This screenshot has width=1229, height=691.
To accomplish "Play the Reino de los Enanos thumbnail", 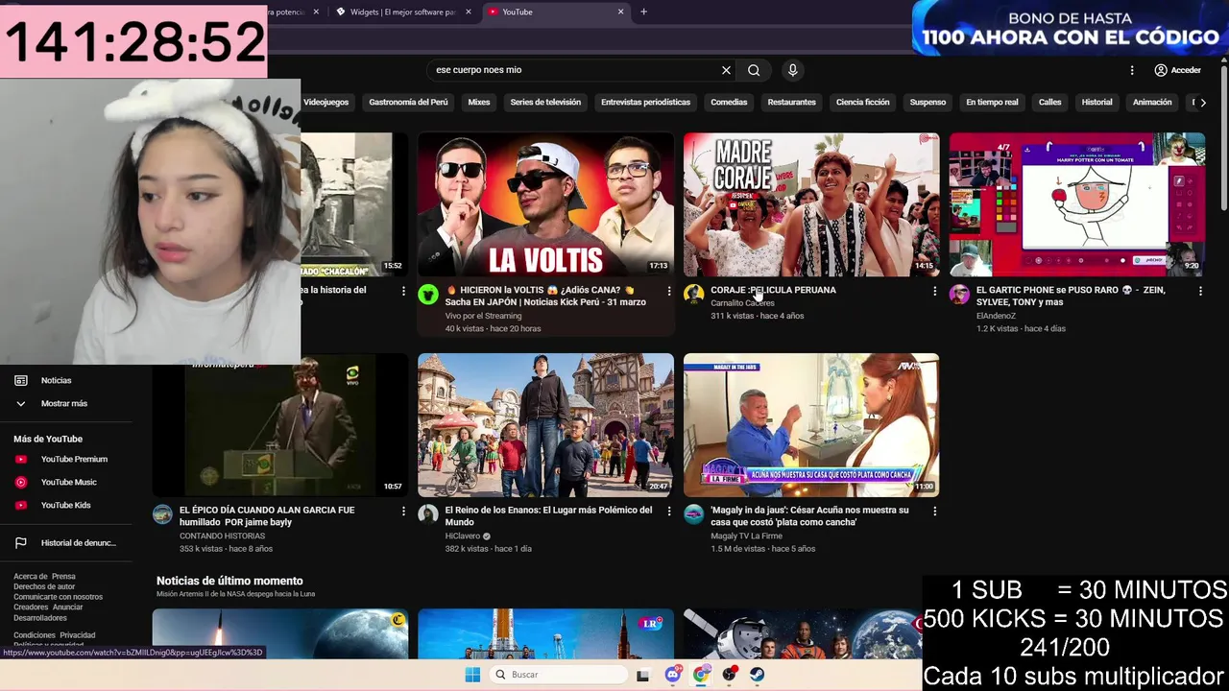I will pyautogui.click(x=545, y=424).
